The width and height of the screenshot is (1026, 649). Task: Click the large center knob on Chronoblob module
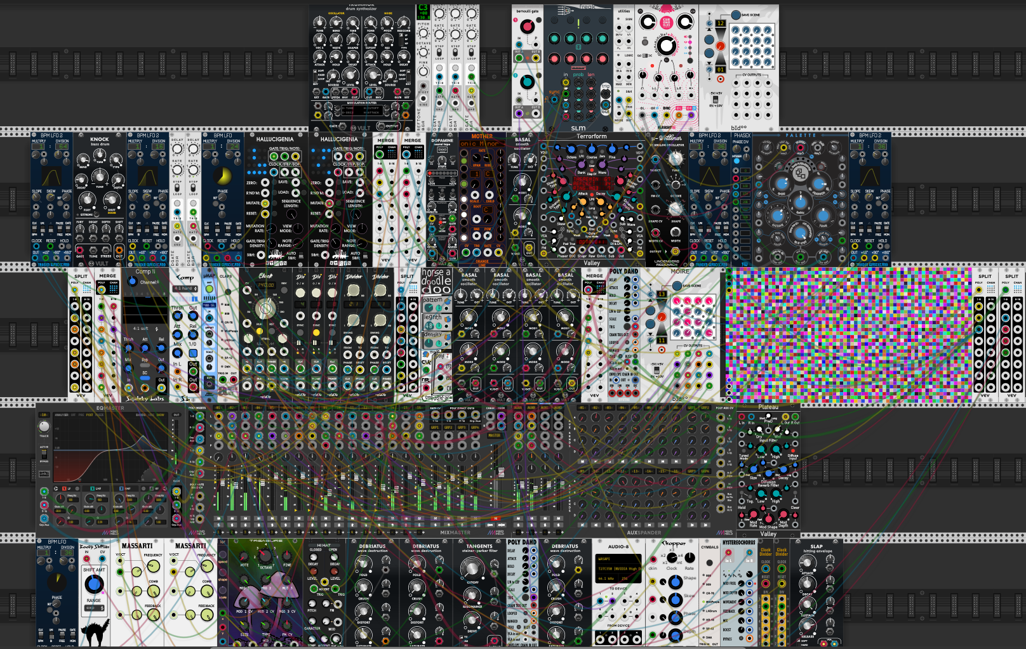[666, 46]
